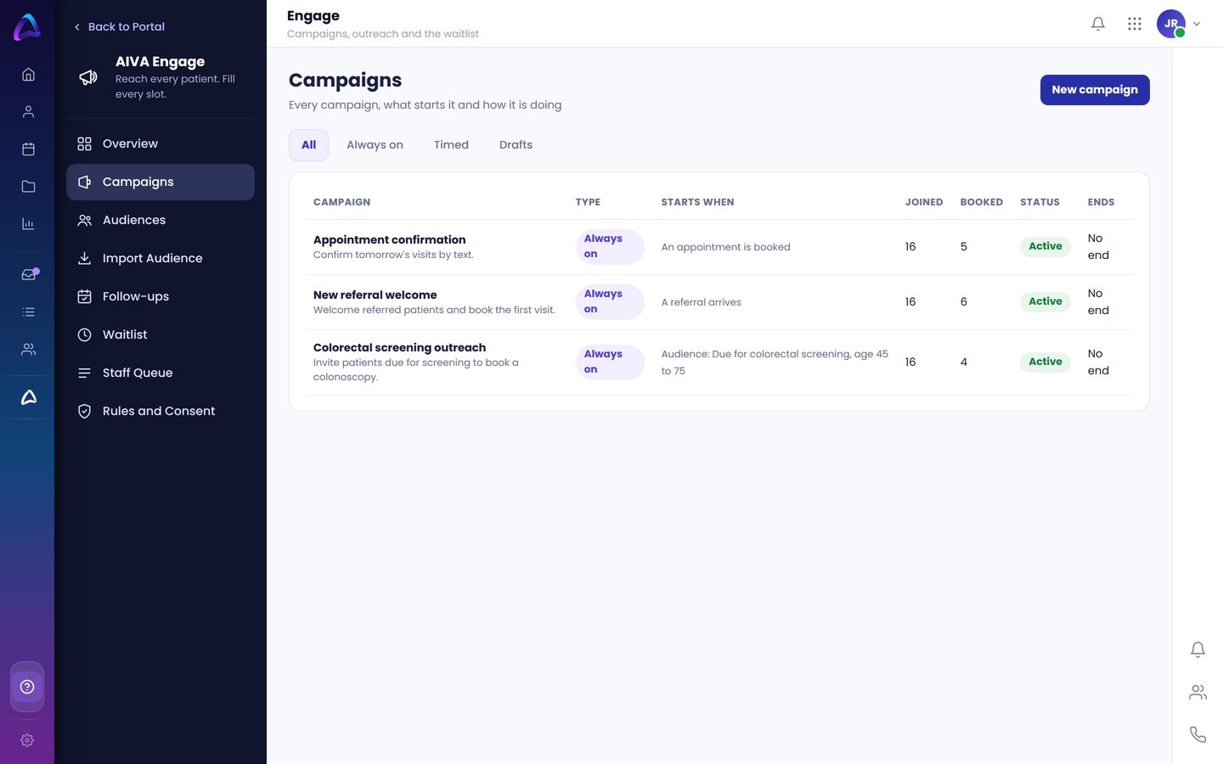Go back to Portal
Screen dimensions: 1223x764
click(119, 26)
